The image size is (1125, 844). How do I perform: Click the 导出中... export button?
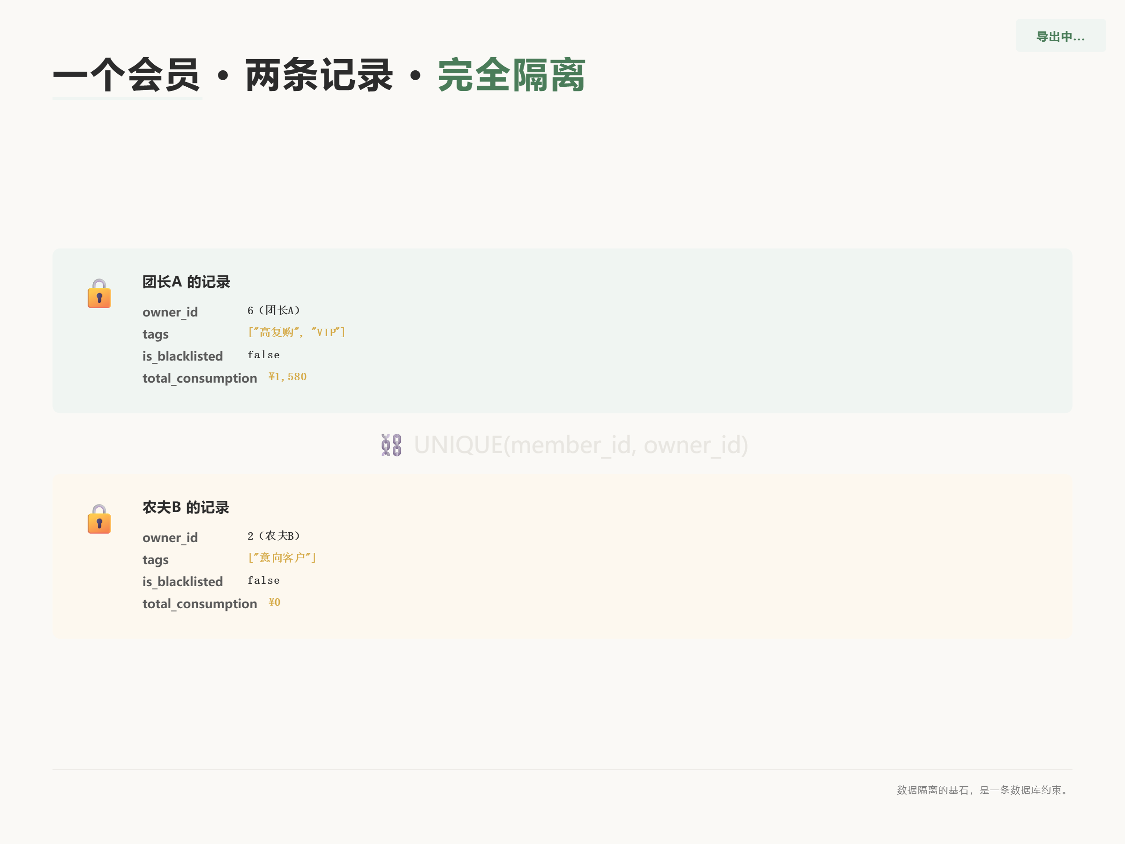click(x=1060, y=36)
